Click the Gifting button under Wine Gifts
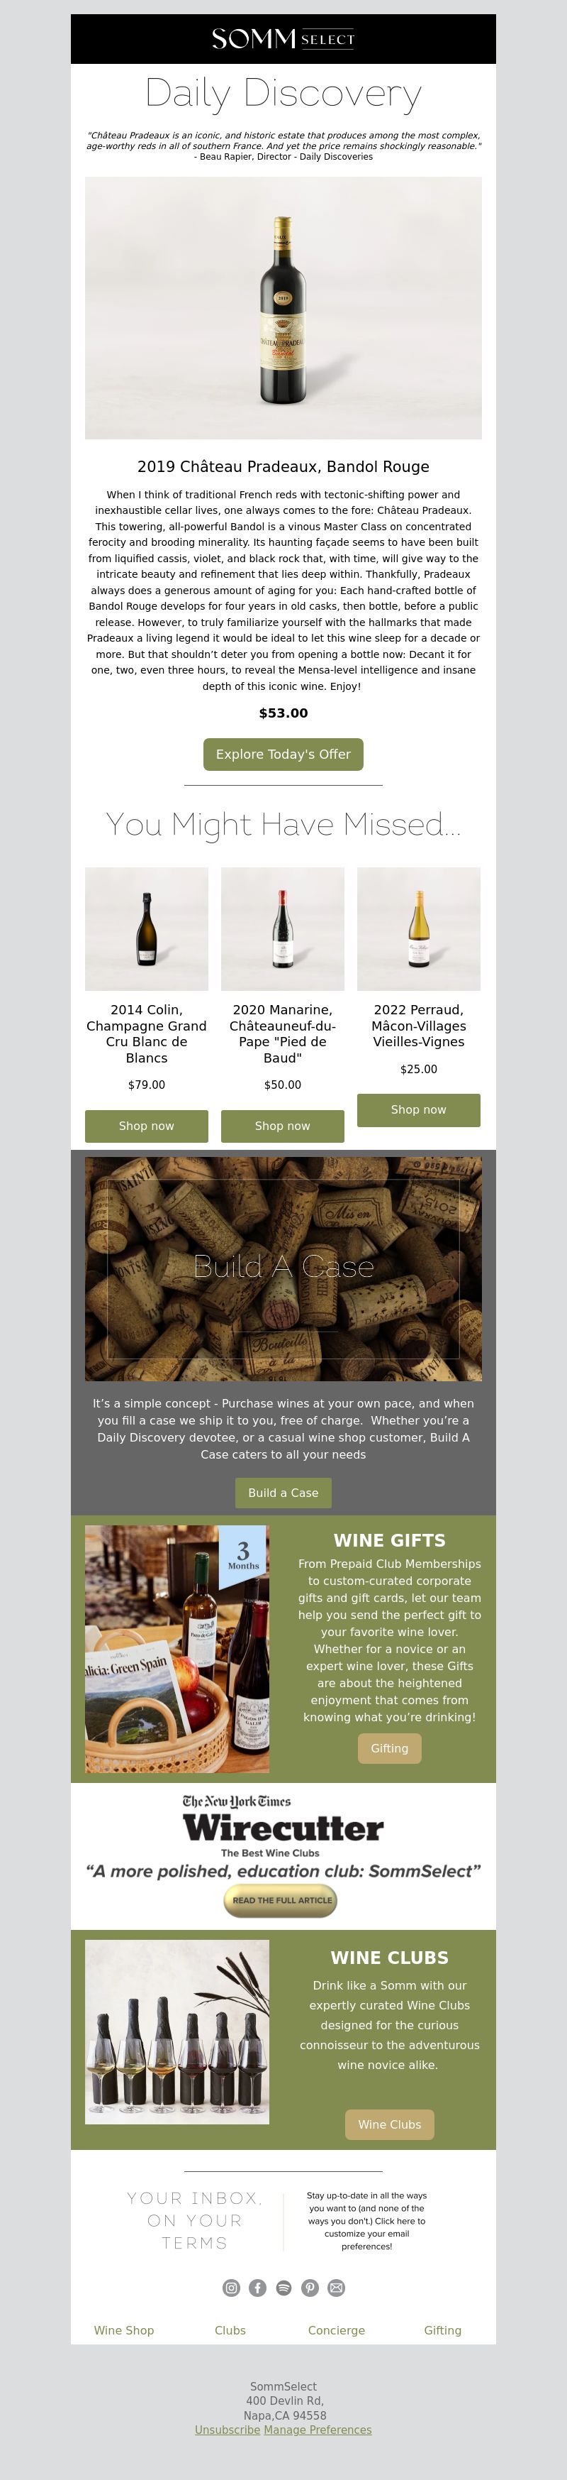567x2480 pixels. (389, 1748)
